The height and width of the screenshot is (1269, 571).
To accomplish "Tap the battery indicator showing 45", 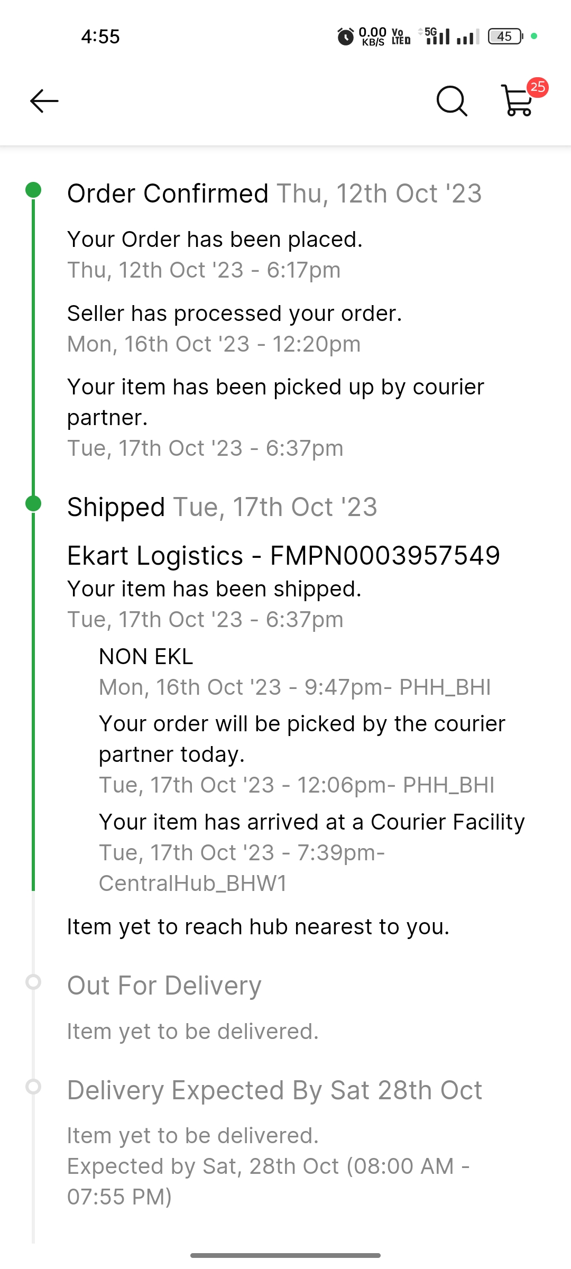I will click(x=505, y=36).
